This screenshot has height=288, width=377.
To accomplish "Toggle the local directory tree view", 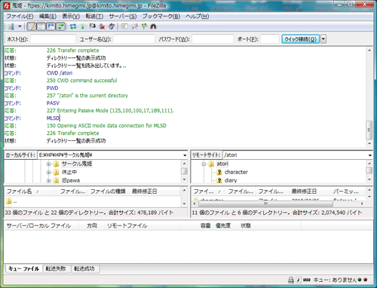I will (x=41, y=26).
